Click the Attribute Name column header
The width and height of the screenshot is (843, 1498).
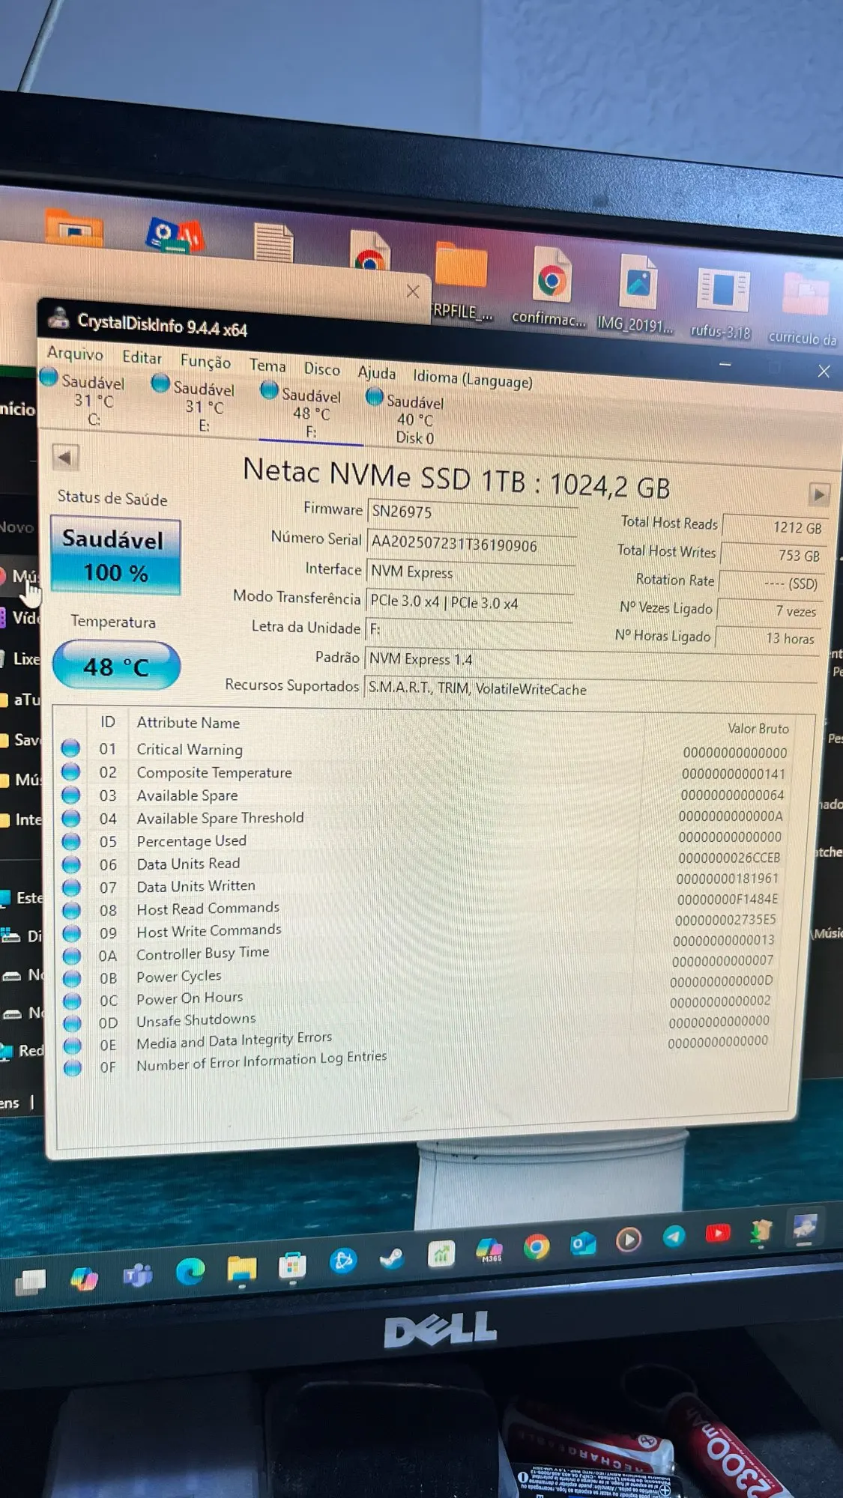tap(188, 723)
